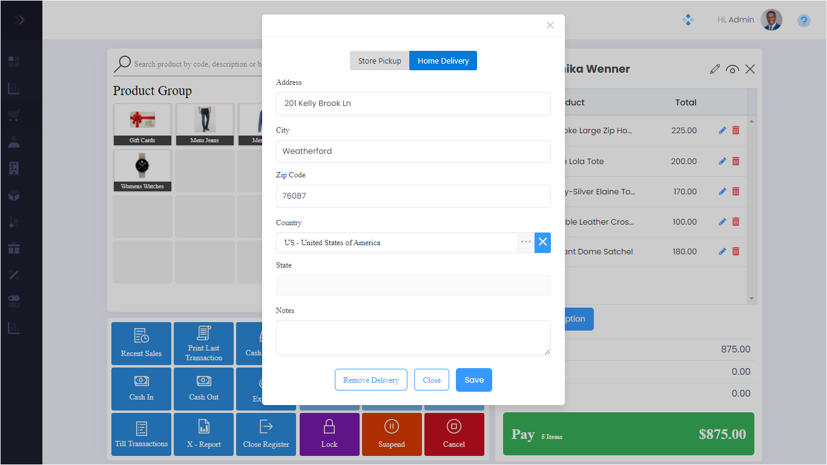Click the Address input field
Image resolution: width=827 pixels, height=465 pixels.
[413, 104]
